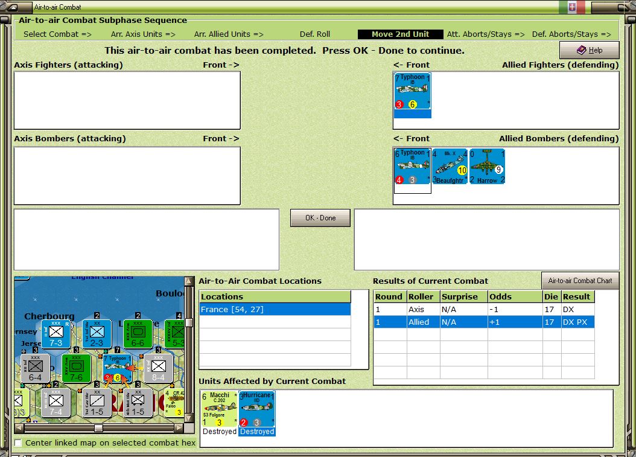Select the Harrow bomber counter

point(487,167)
